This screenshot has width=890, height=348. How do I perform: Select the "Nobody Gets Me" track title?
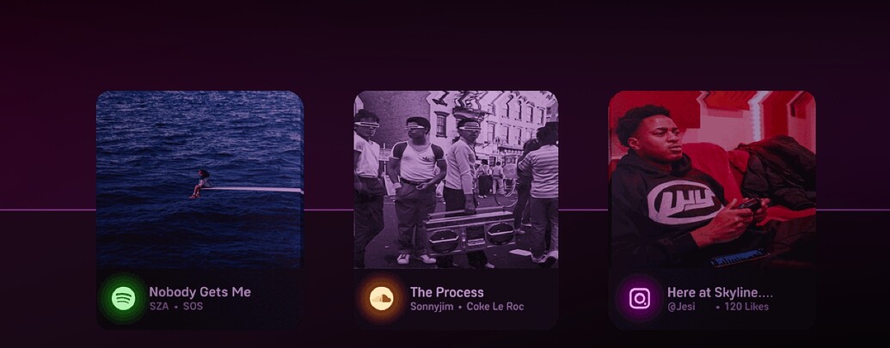pos(199,292)
